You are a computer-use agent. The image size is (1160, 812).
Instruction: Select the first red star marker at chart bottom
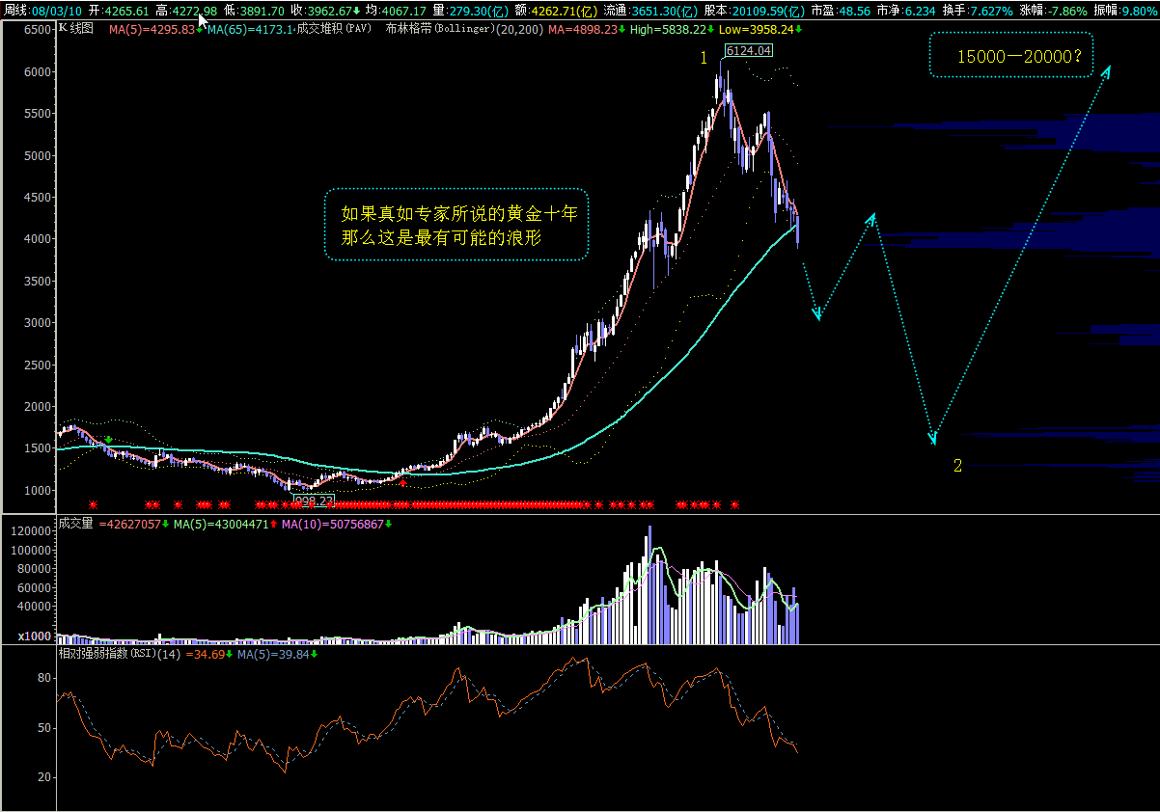point(93,504)
